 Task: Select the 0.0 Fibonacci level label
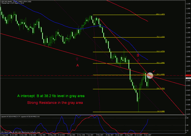click(x=161, y=111)
